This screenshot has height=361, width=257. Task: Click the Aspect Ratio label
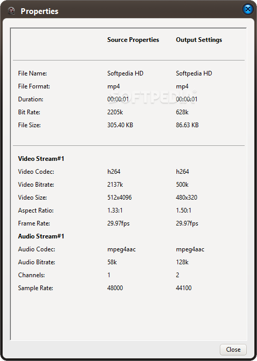36,210
